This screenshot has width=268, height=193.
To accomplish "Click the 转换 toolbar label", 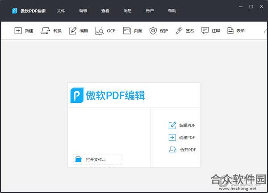I will pos(58,31).
